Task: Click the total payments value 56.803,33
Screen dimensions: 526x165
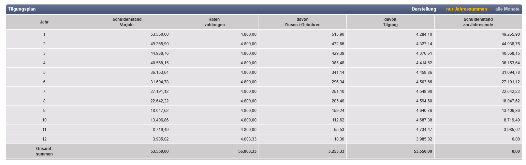Action: pyautogui.click(x=247, y=151)
